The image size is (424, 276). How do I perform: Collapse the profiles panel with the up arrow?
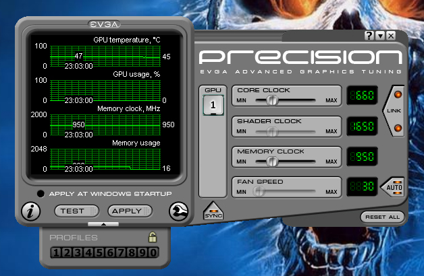pyautogui.click(x=103, y=224)
